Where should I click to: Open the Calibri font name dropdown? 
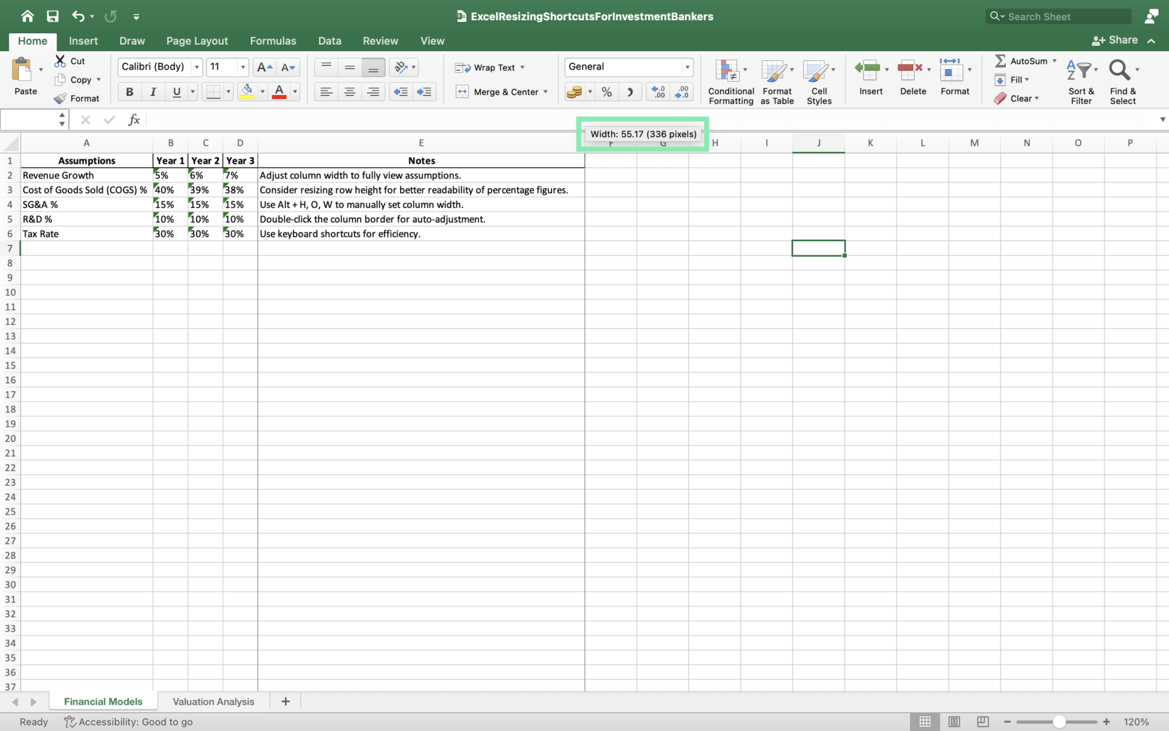tap(197, 67)
